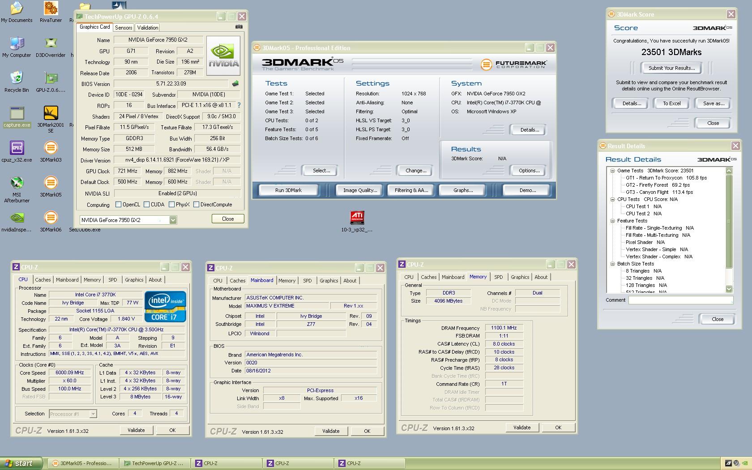Click Result Details scrollbar down arrow
752x470 pixels.
click(729, 289)
